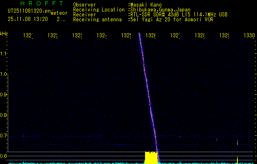This screenshot has height=164, width=257.
Task: Click the small red echo blip at right
Action: tap(237, 143)
